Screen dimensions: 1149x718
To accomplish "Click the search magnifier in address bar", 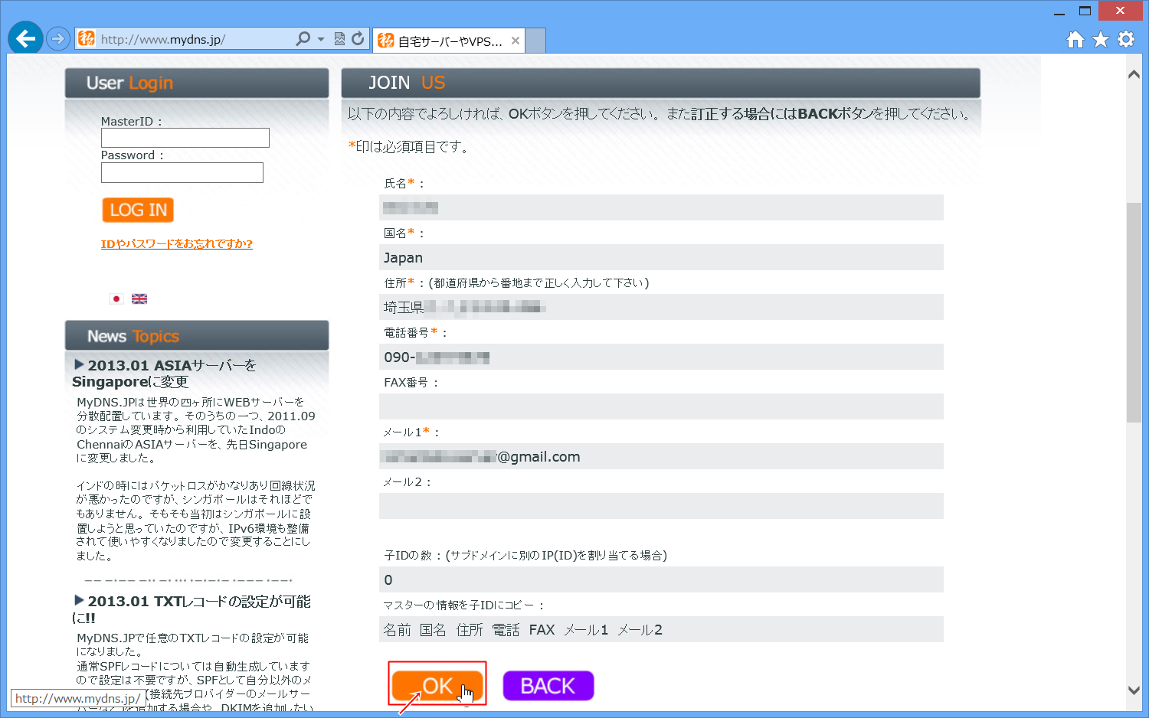I will [303, 39].
